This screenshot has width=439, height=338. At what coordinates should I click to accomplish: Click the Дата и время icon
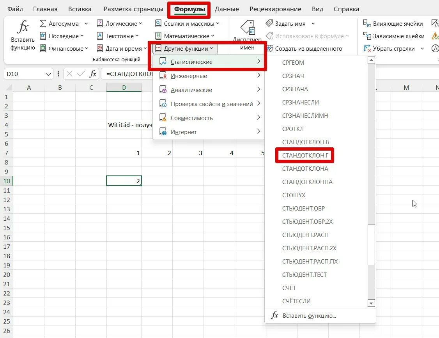pos(100,48)
